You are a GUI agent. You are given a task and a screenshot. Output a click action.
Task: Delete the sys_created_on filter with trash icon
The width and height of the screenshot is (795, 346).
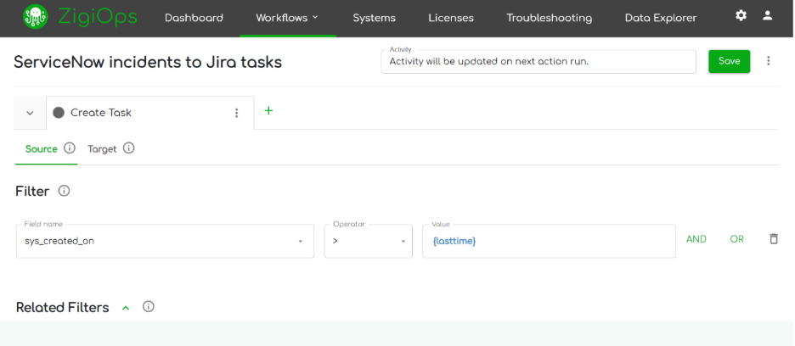(774, 239)
